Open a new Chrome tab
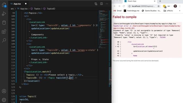Screen dimensions: 183x103 (x=160, y=1)
